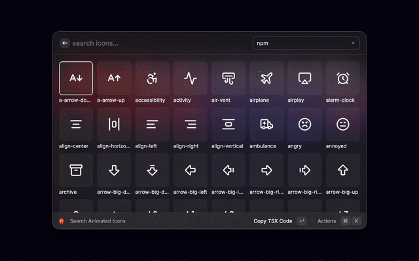Choose the accessibility icon
The height and width of the screenshot is (261, 419).
pyautogui.click(x=152, y=78)
